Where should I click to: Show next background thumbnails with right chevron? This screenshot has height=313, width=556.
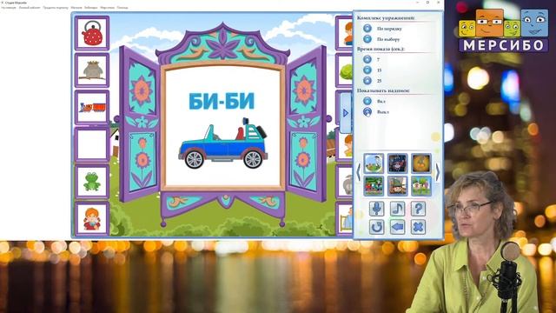(438, 173)
